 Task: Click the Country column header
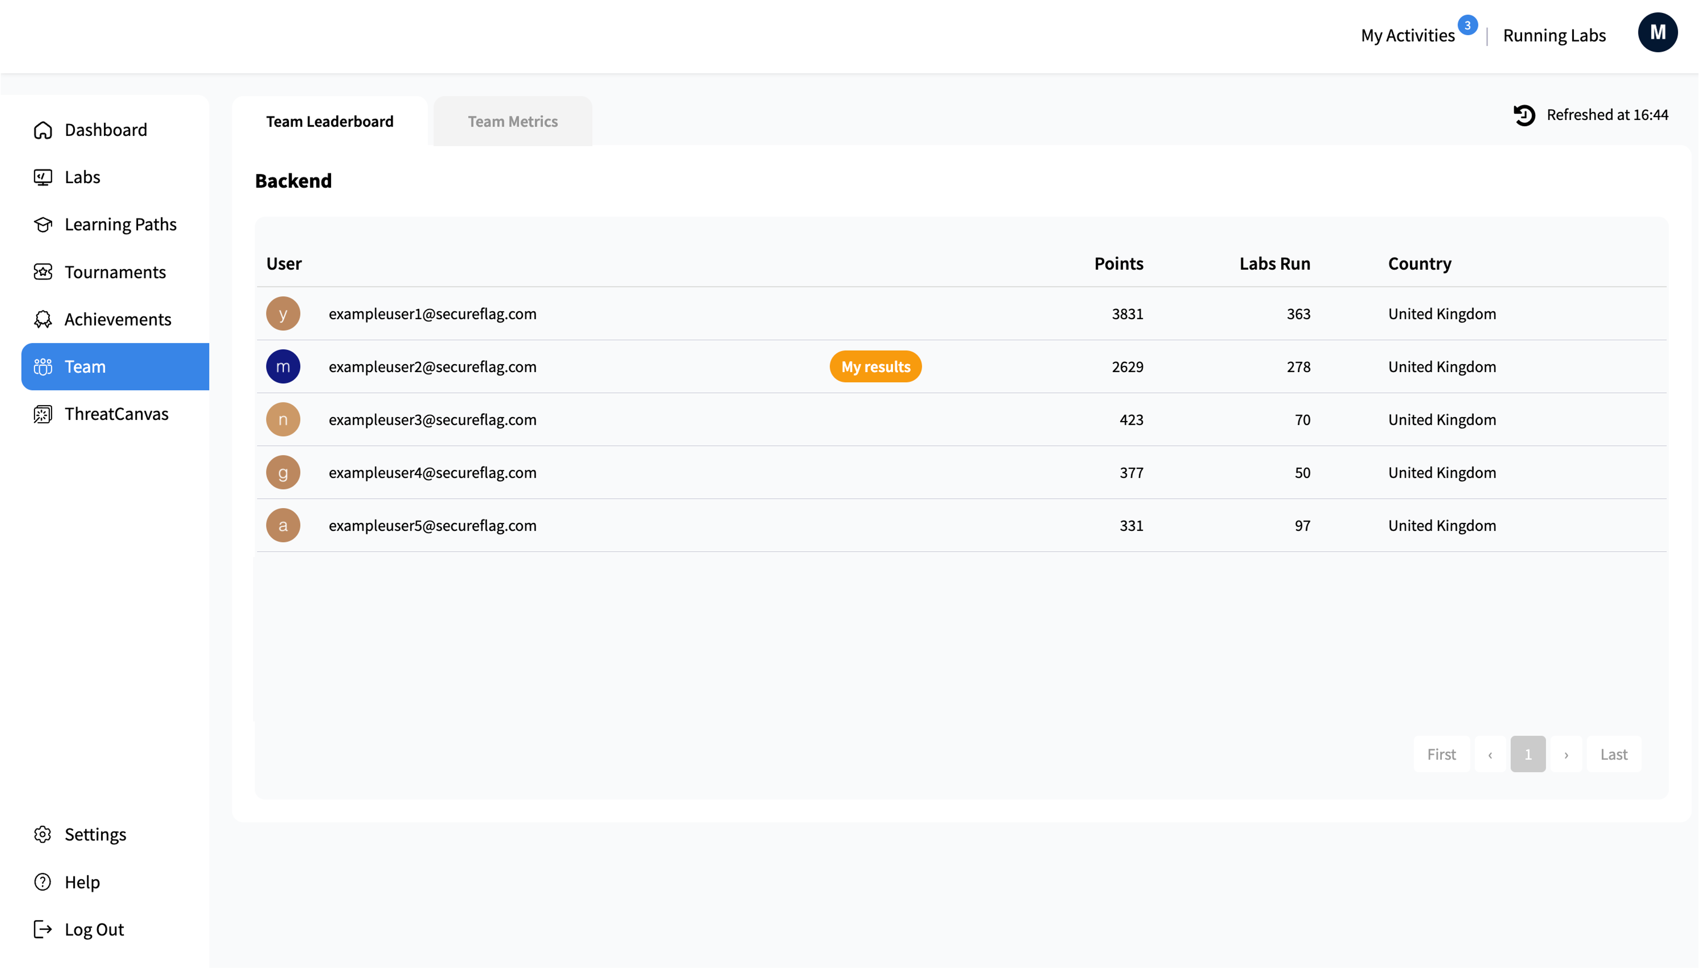[x=1420, y=264]
